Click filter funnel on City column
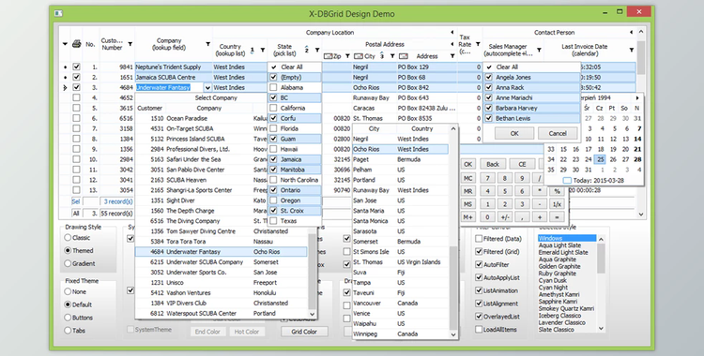 [x=392, y=56]
